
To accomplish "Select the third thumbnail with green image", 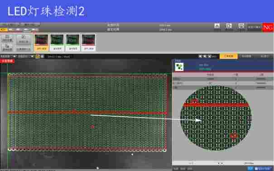I will 73,43.
